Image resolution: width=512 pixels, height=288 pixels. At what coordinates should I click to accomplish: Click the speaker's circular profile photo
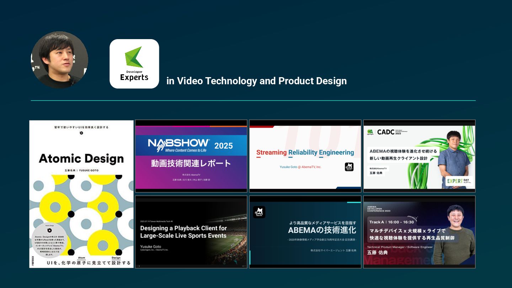point(59,60)
